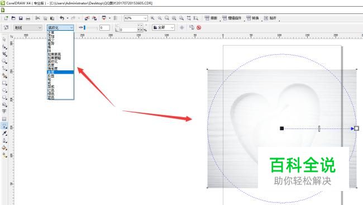Open the 排版 toolbar menu

pyautogui.click(x=211, y=18)
